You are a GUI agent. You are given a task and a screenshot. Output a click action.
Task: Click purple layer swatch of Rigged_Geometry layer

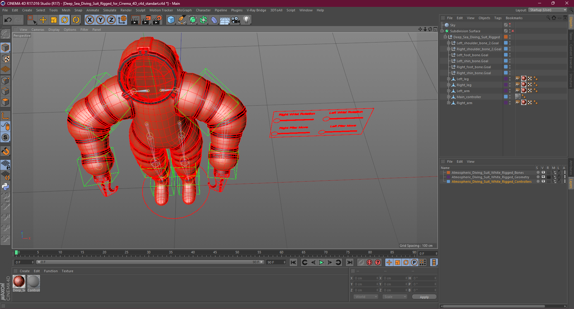coord(448,177)
